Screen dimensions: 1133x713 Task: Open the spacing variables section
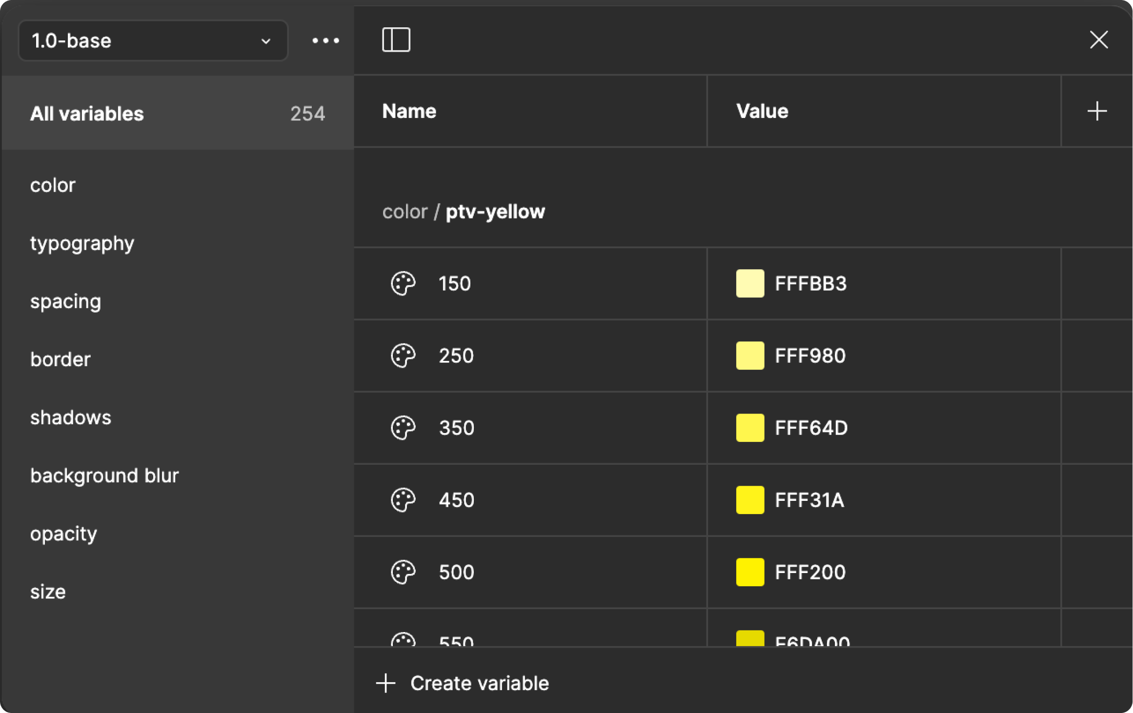pos(65,301)
